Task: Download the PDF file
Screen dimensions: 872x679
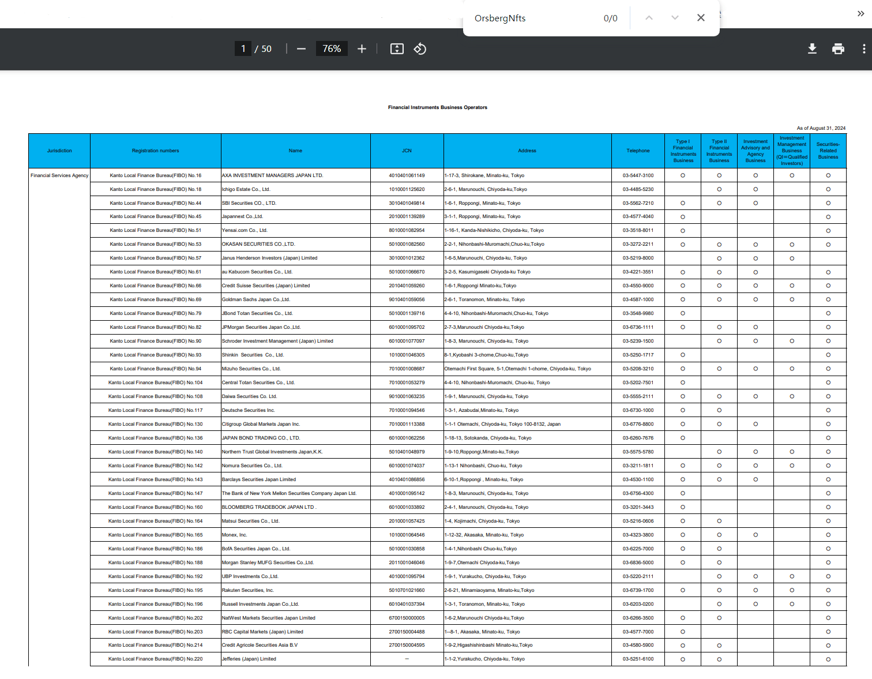Action: coord(812,49)
